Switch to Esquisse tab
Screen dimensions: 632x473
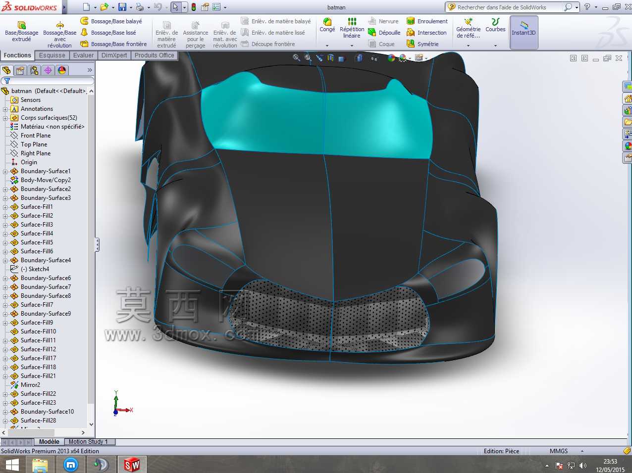[52, 55]
